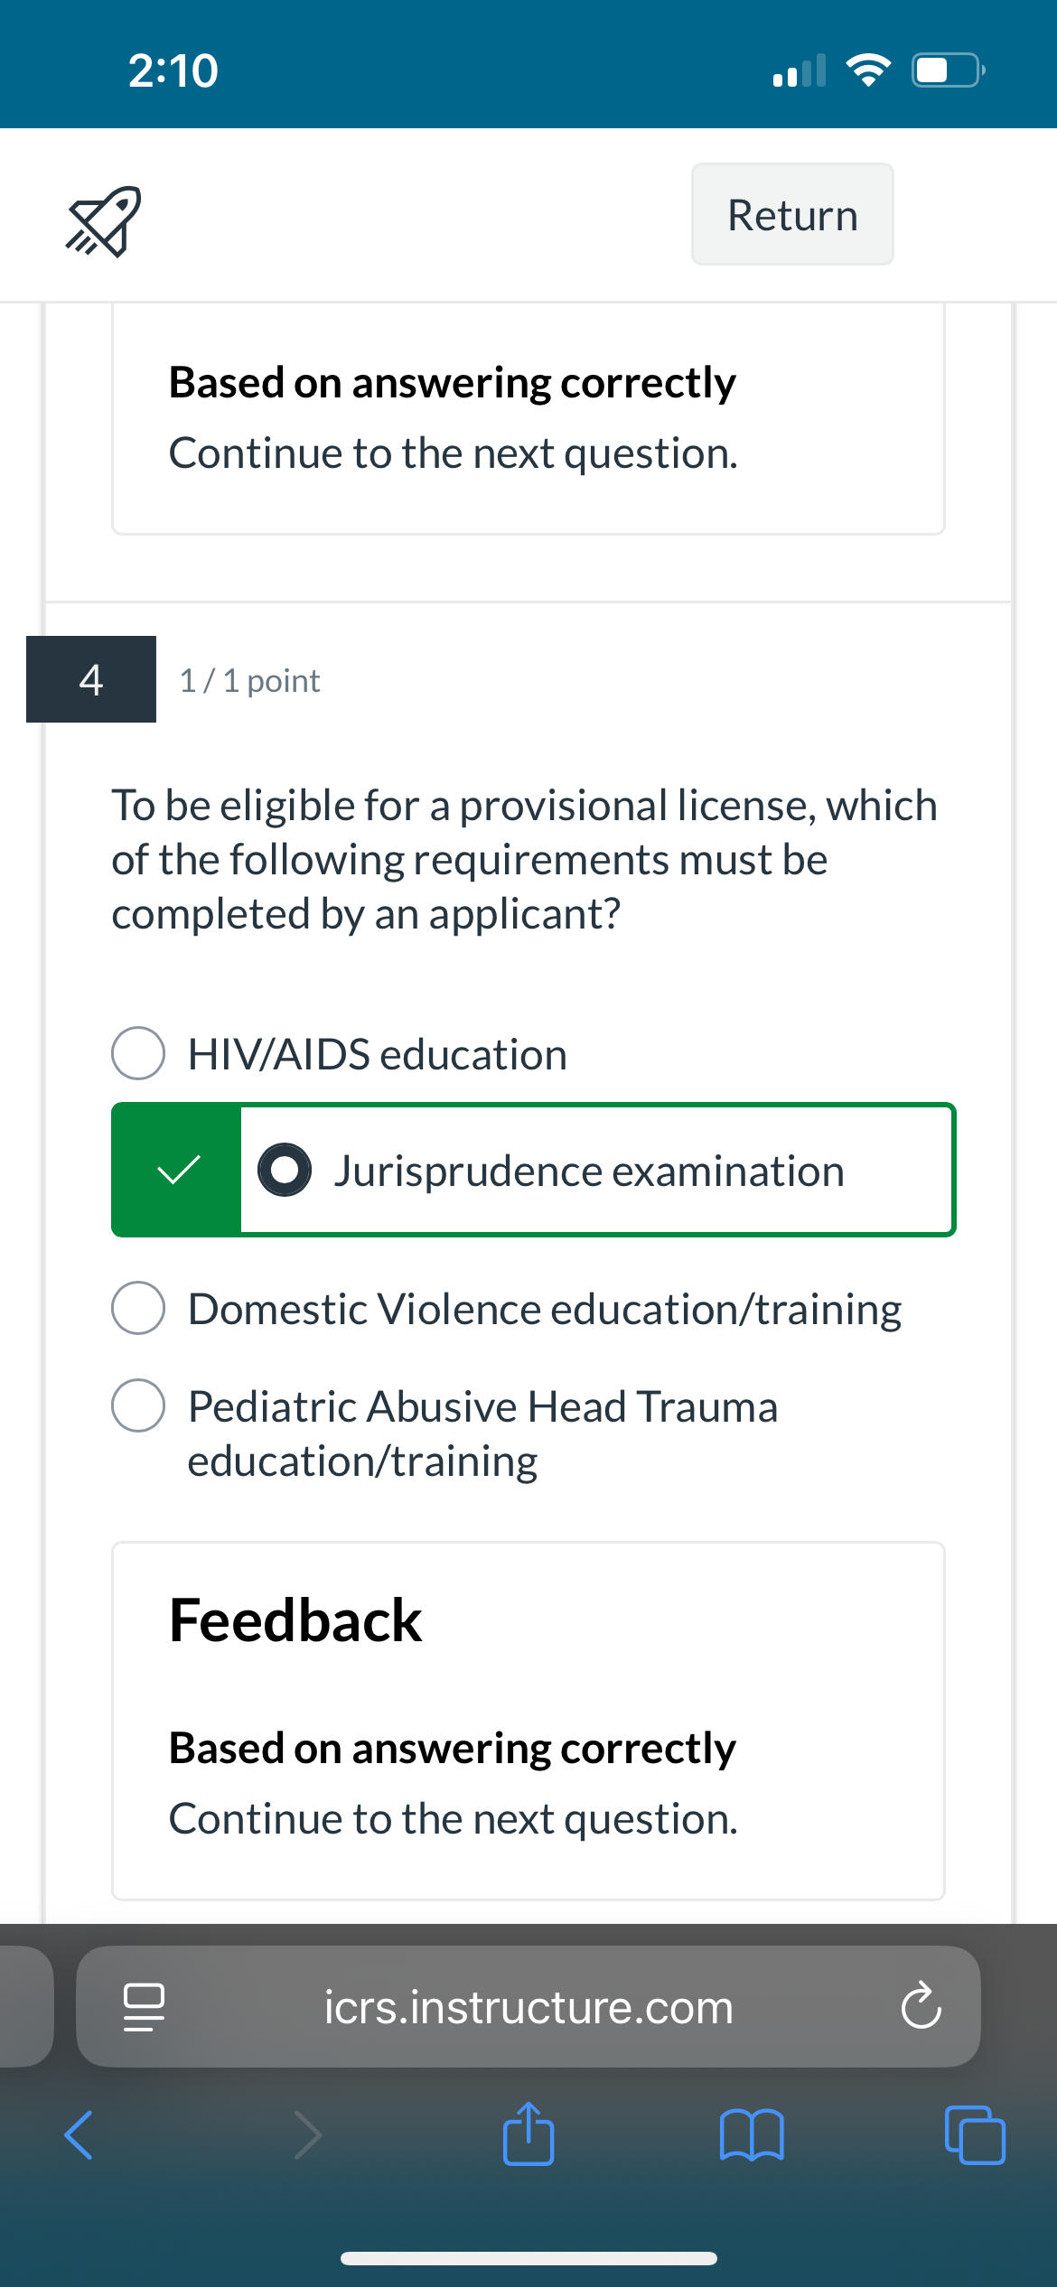Click the Return button
This screenshot has width=1057, height=2287.
792,215
